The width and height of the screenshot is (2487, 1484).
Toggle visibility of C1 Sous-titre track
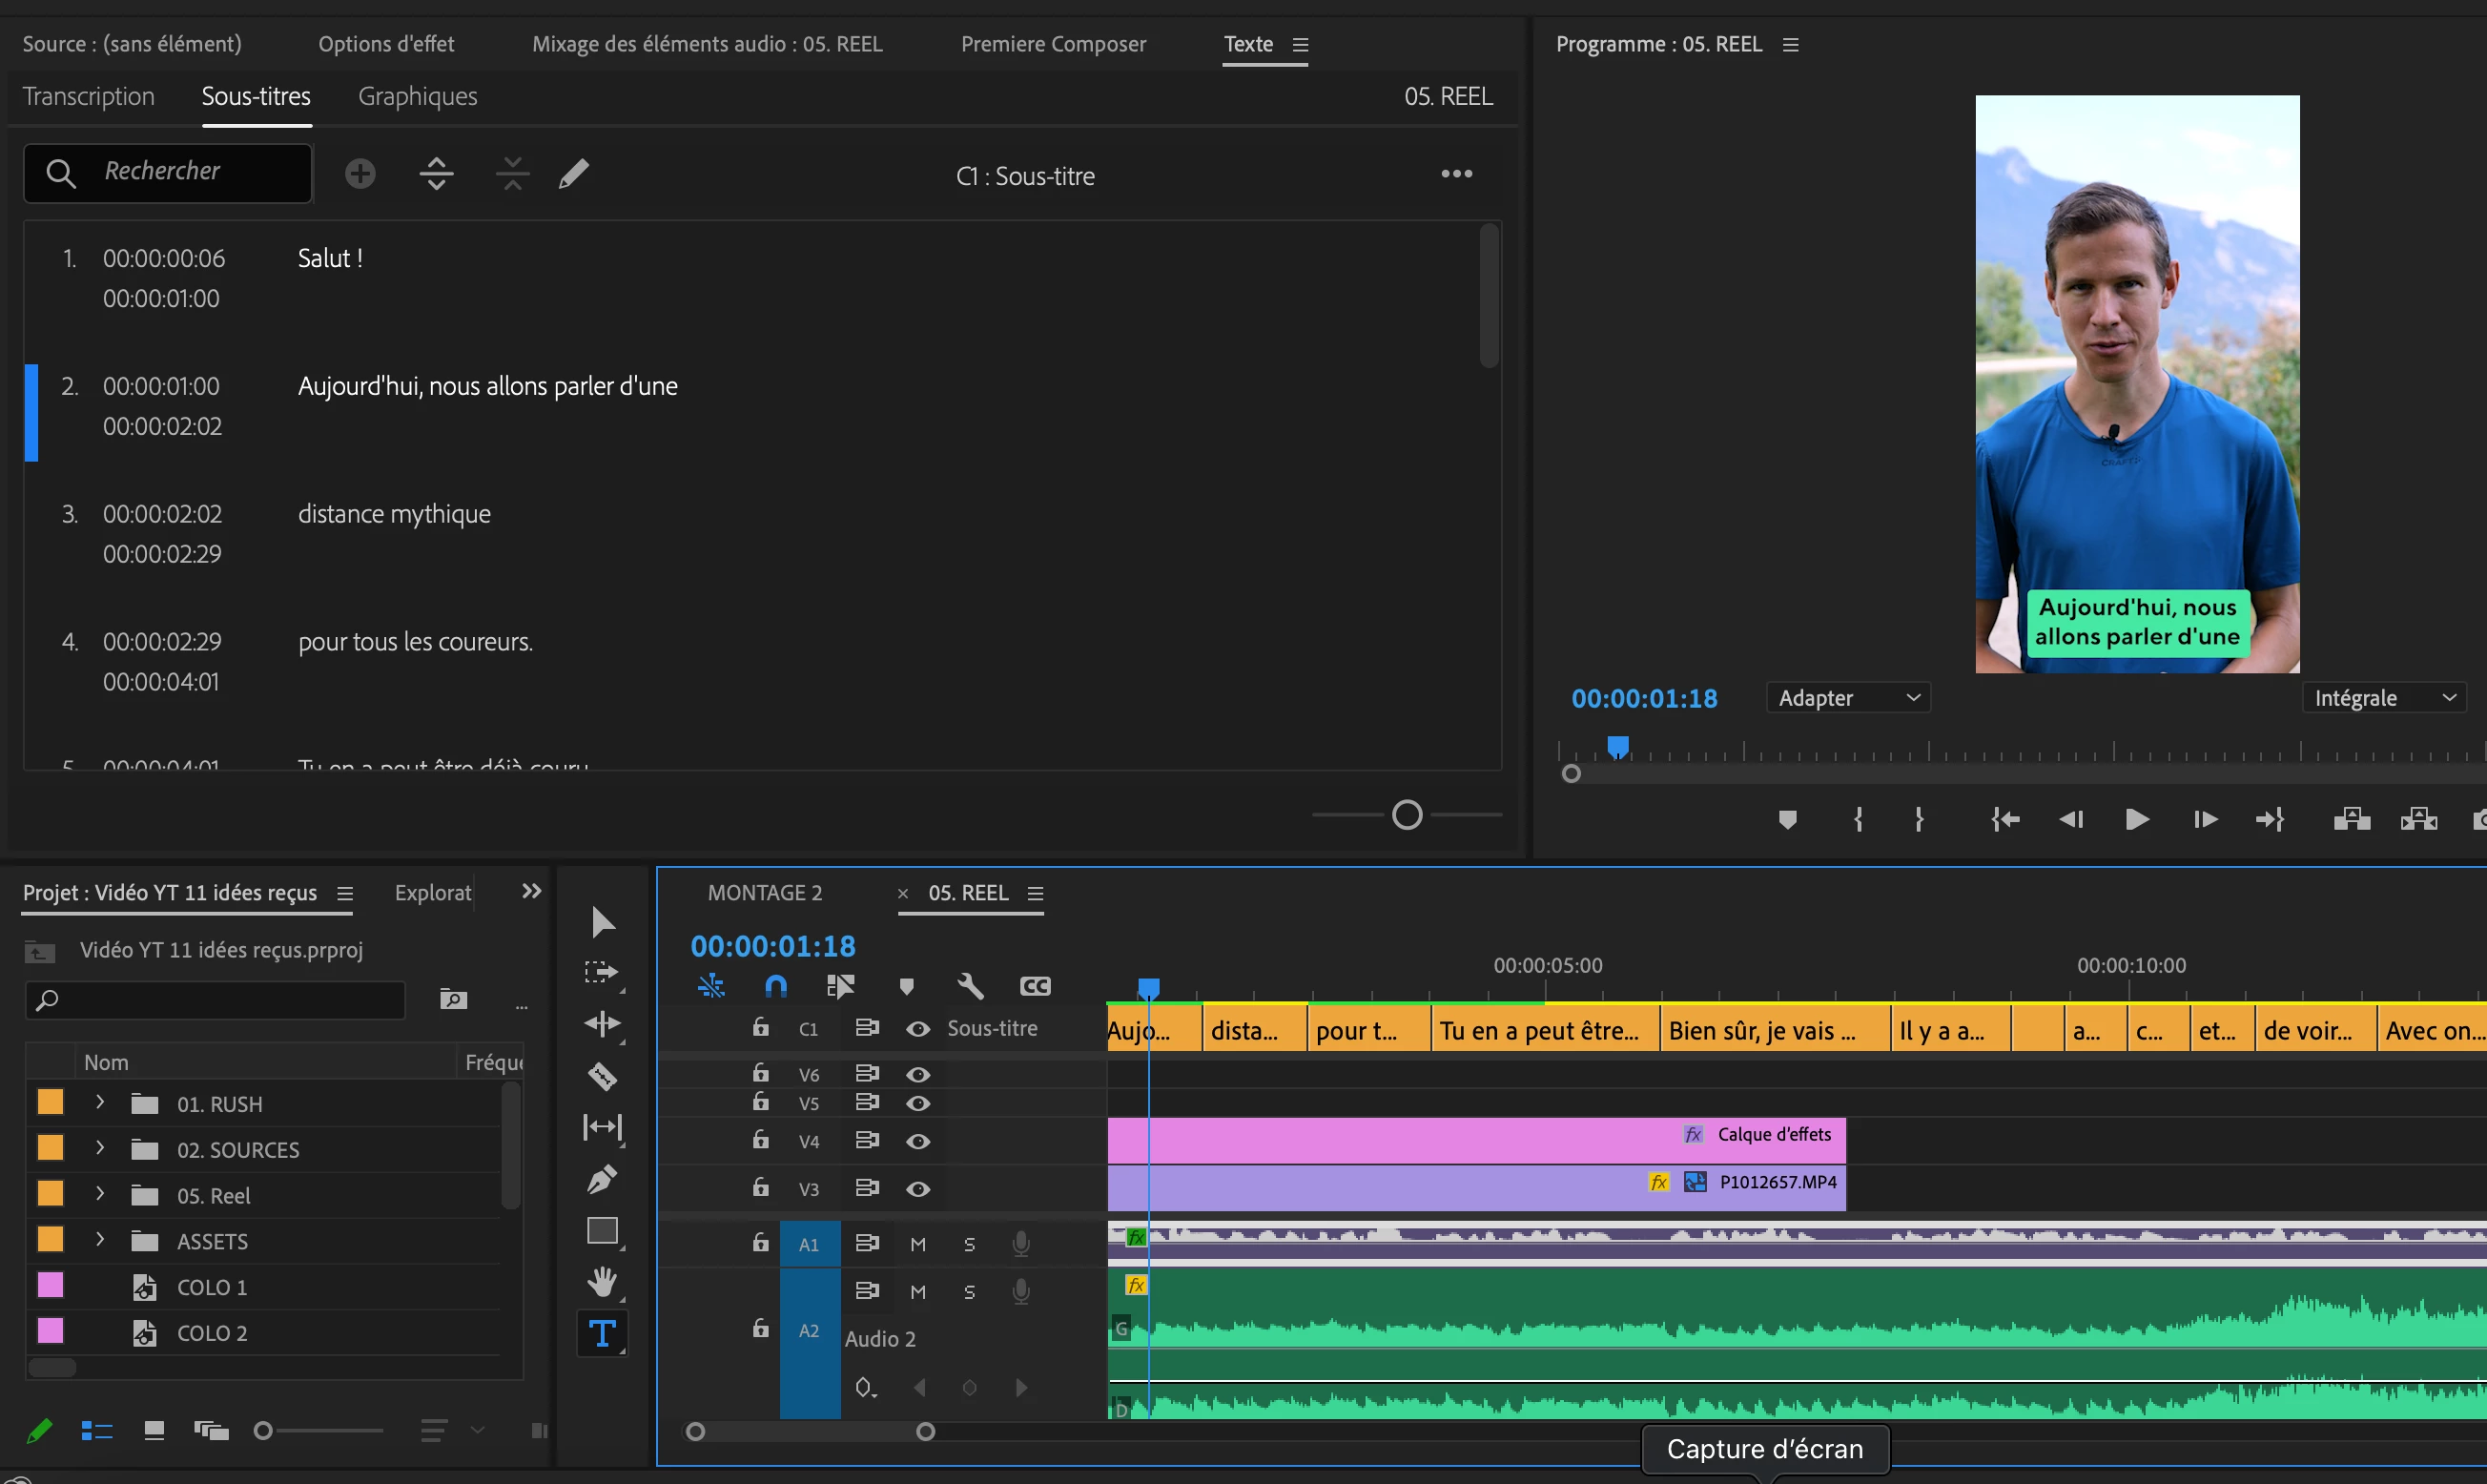(x=917, y=1029)
